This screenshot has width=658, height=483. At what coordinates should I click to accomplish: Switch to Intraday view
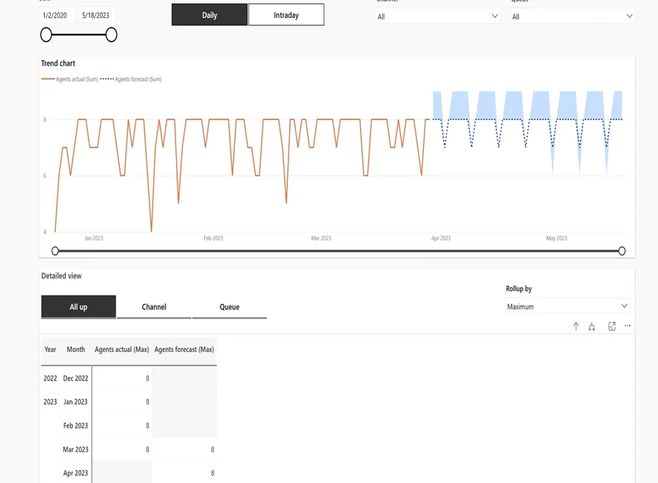click(x=286, y=15)
